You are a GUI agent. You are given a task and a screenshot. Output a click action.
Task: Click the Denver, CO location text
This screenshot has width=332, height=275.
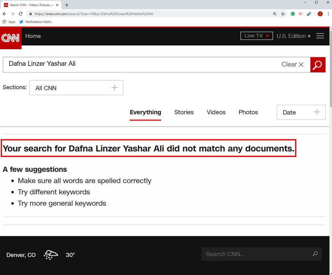point(21,255)
